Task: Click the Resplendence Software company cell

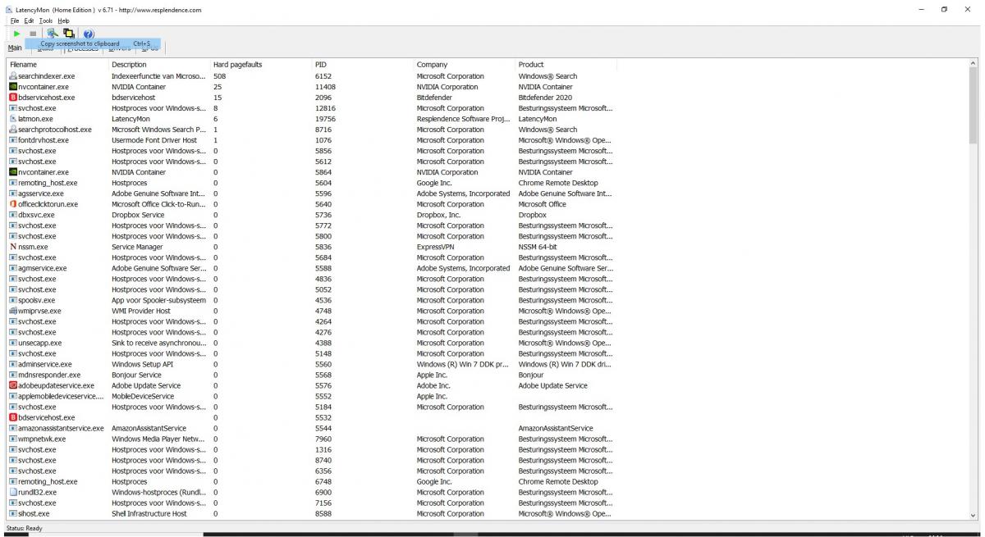Action: pyautogui.click(x=463, y=119)
